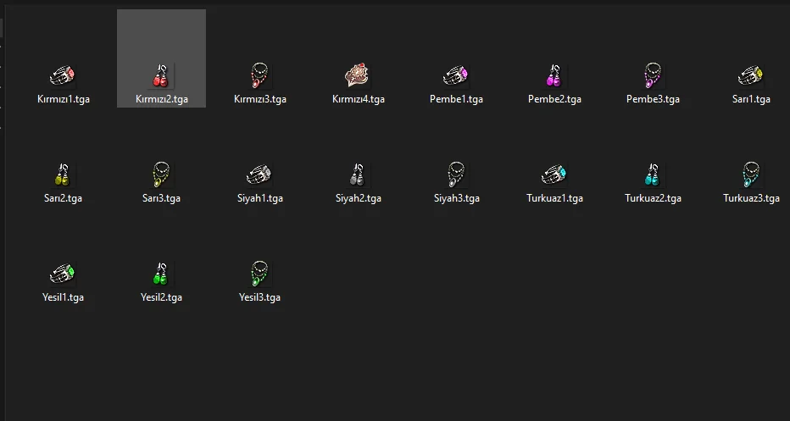This screenshot has height=421, width=790.
Task: Select the Siyah1.tga ring file
Action: [x=259, y=175]
